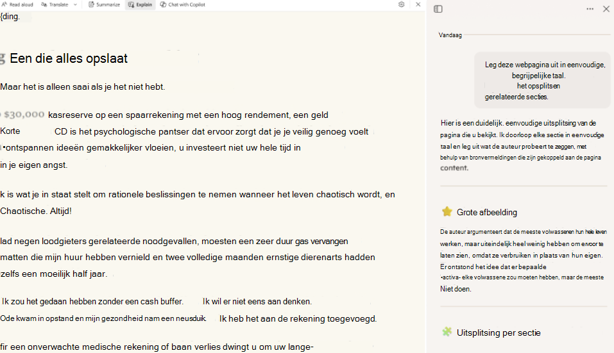614x353 pixels.
Task: Click the heading 'Een die alles opslaat'
Action: [x=69, y=59]
